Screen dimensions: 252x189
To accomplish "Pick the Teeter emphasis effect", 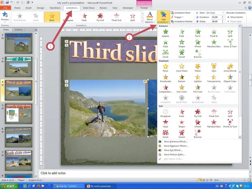I will pos(198,68).
